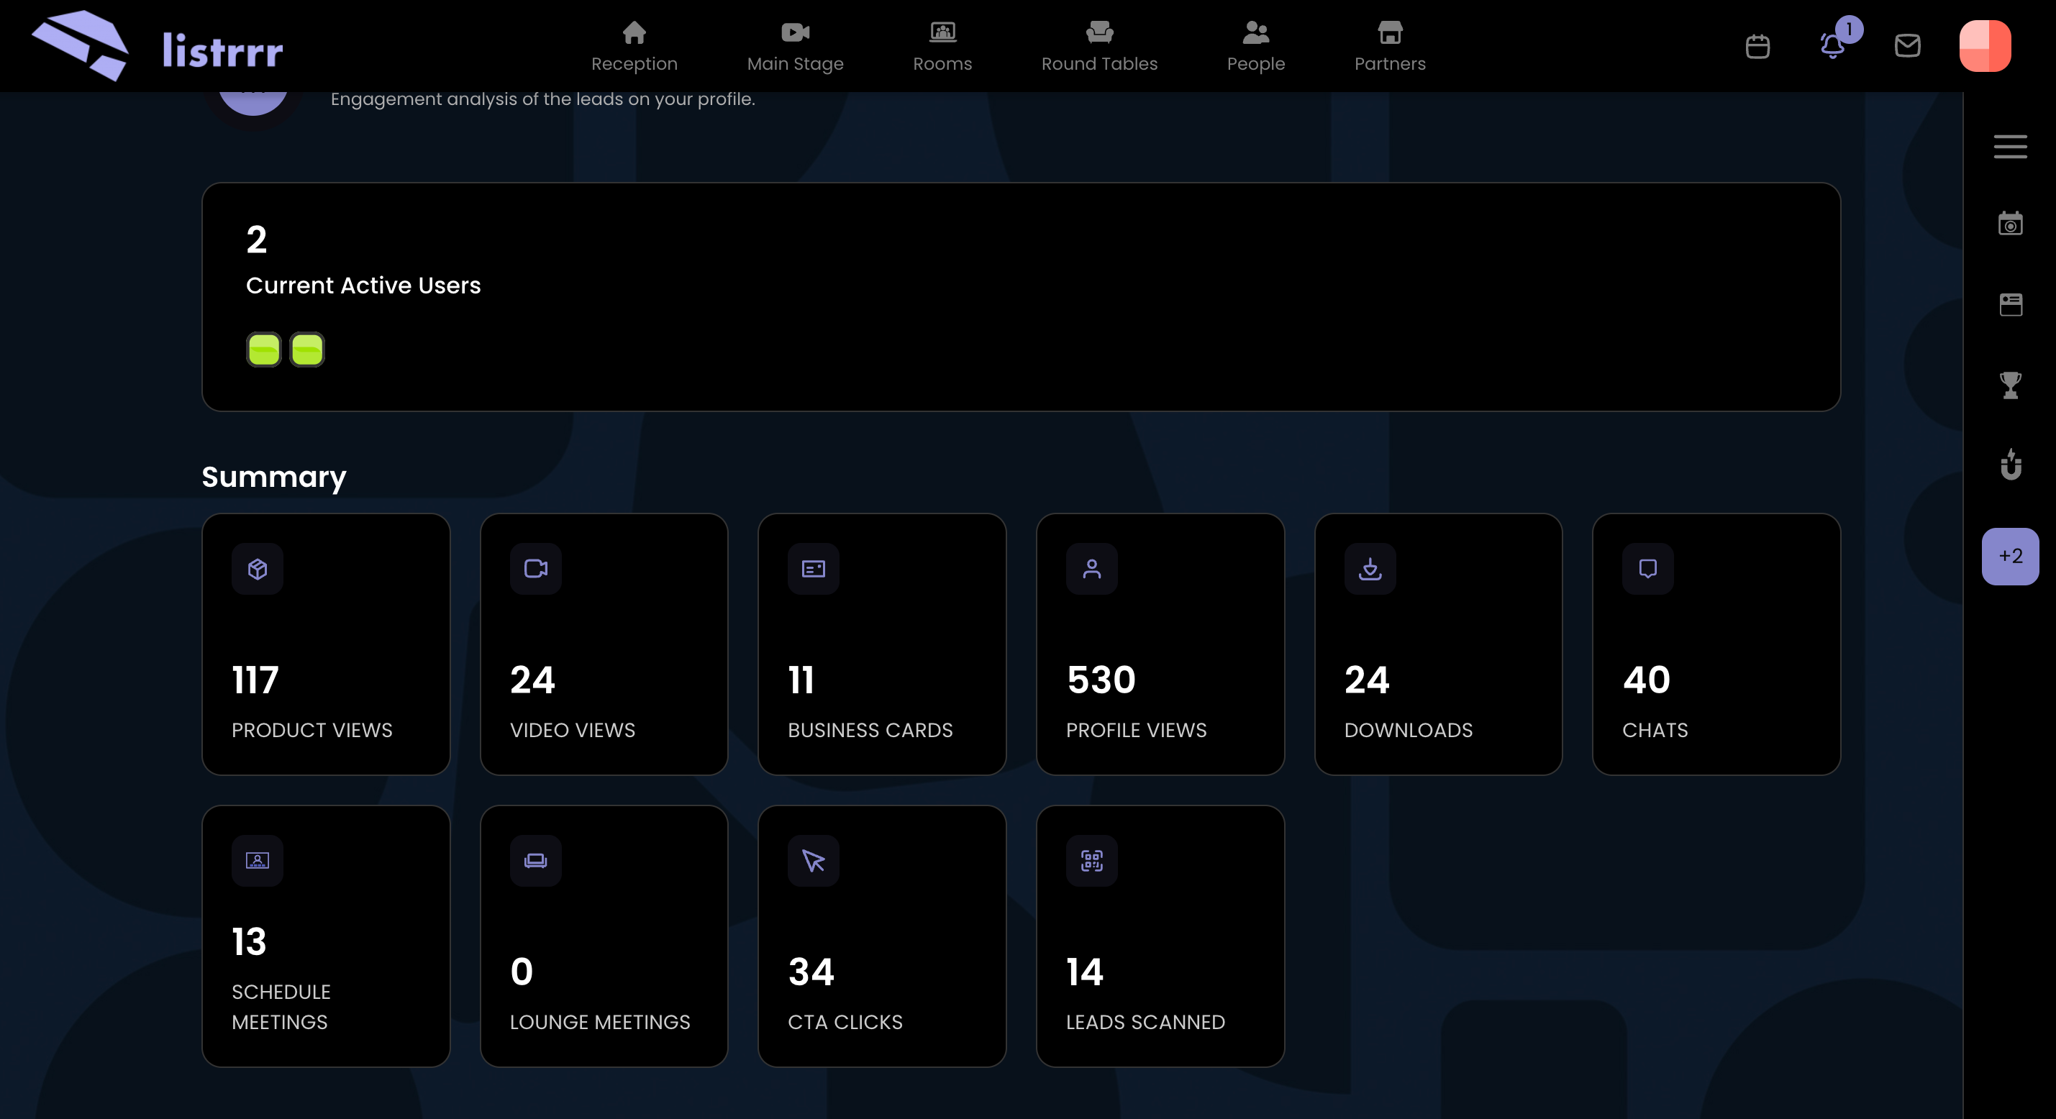This screenshot has width=2056, height=1119.
Task: Select the 117 Product Views value
Action: pos(255,680)
